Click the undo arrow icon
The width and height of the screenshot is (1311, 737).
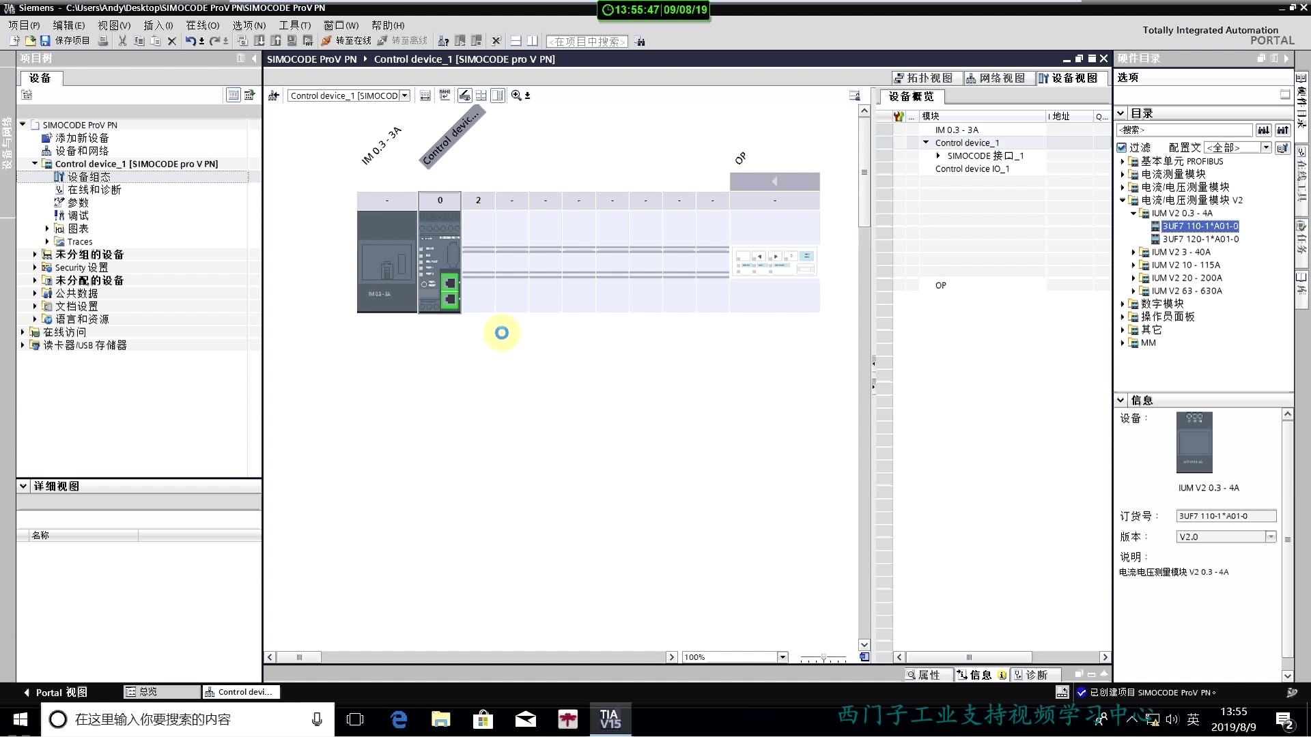(x=191, y=41)
